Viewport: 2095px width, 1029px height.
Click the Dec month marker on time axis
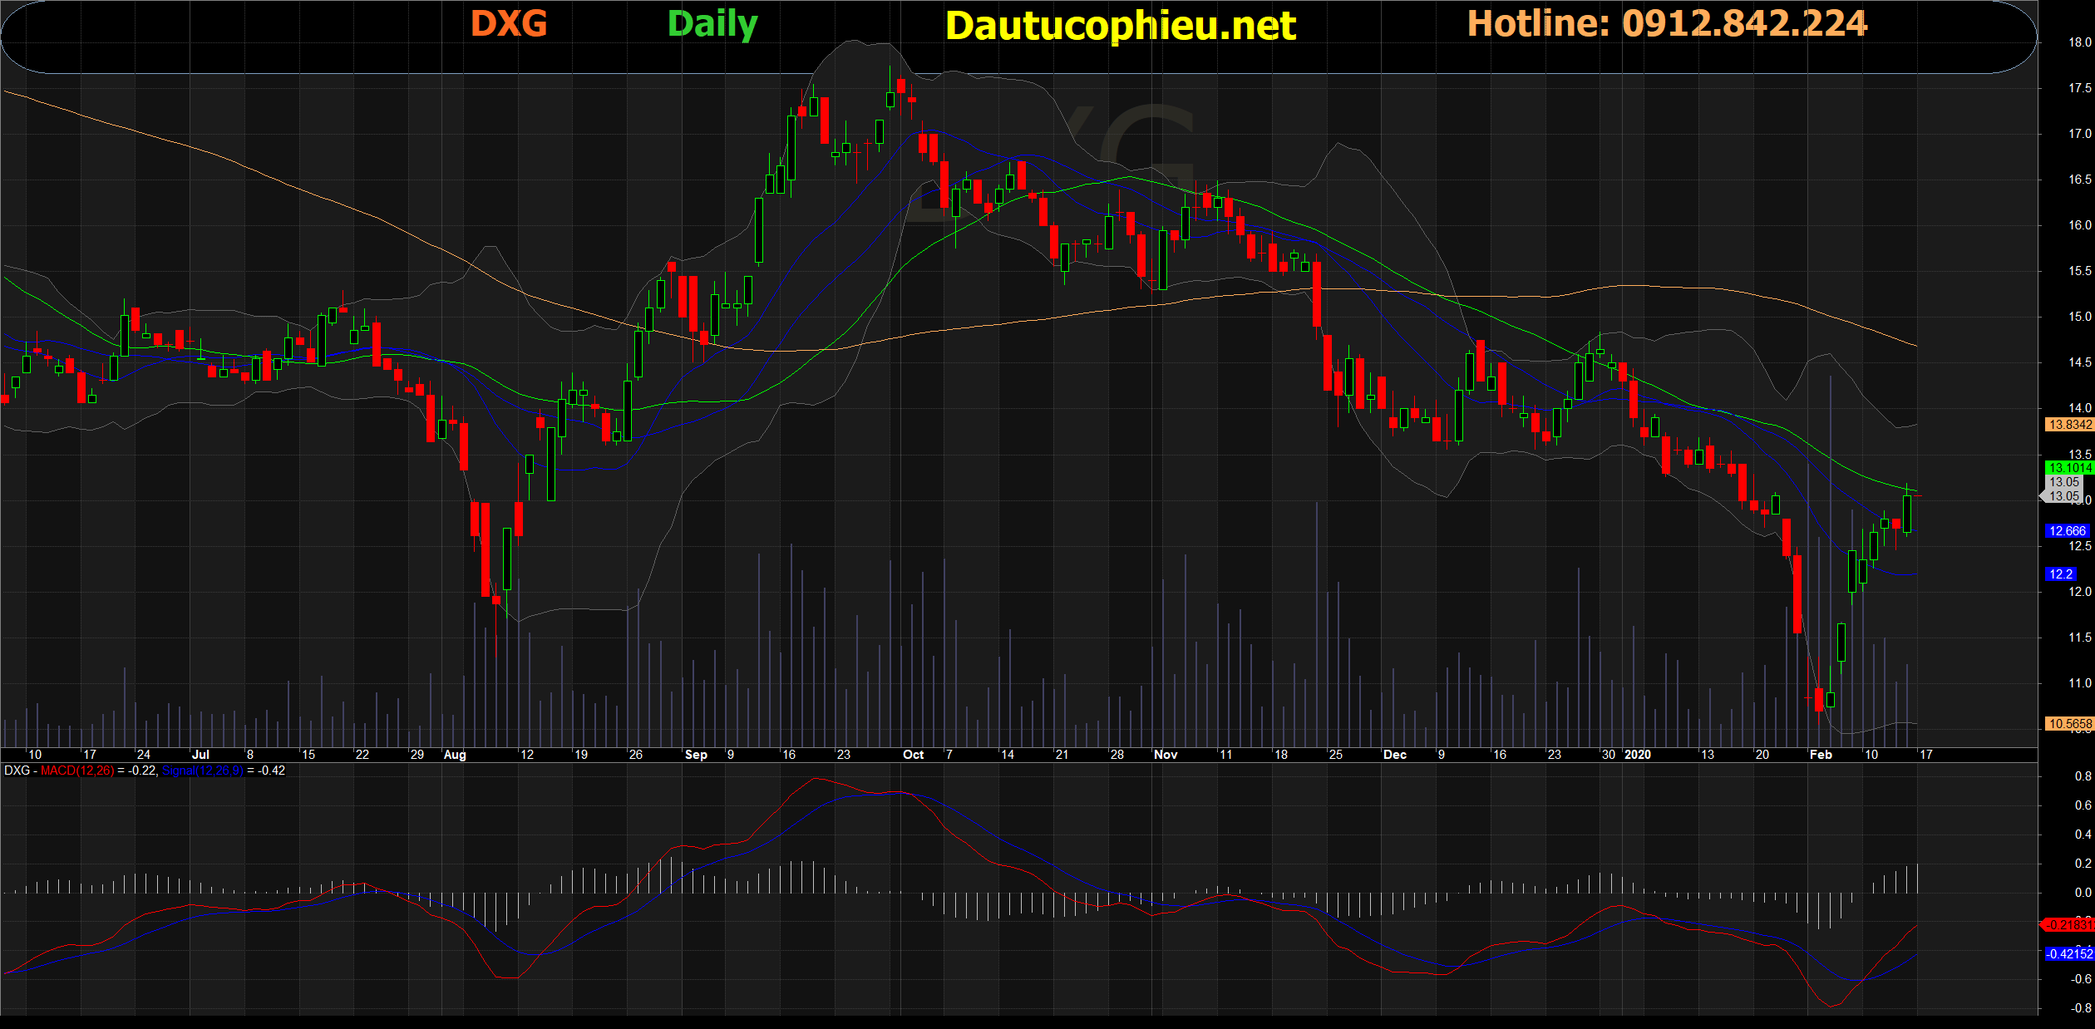pos(1394,755)
